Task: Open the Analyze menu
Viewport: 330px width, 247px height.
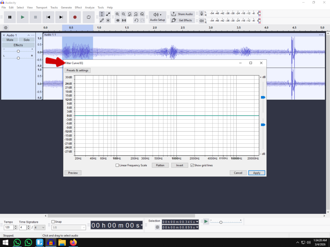Action: [x=90, y=7]
